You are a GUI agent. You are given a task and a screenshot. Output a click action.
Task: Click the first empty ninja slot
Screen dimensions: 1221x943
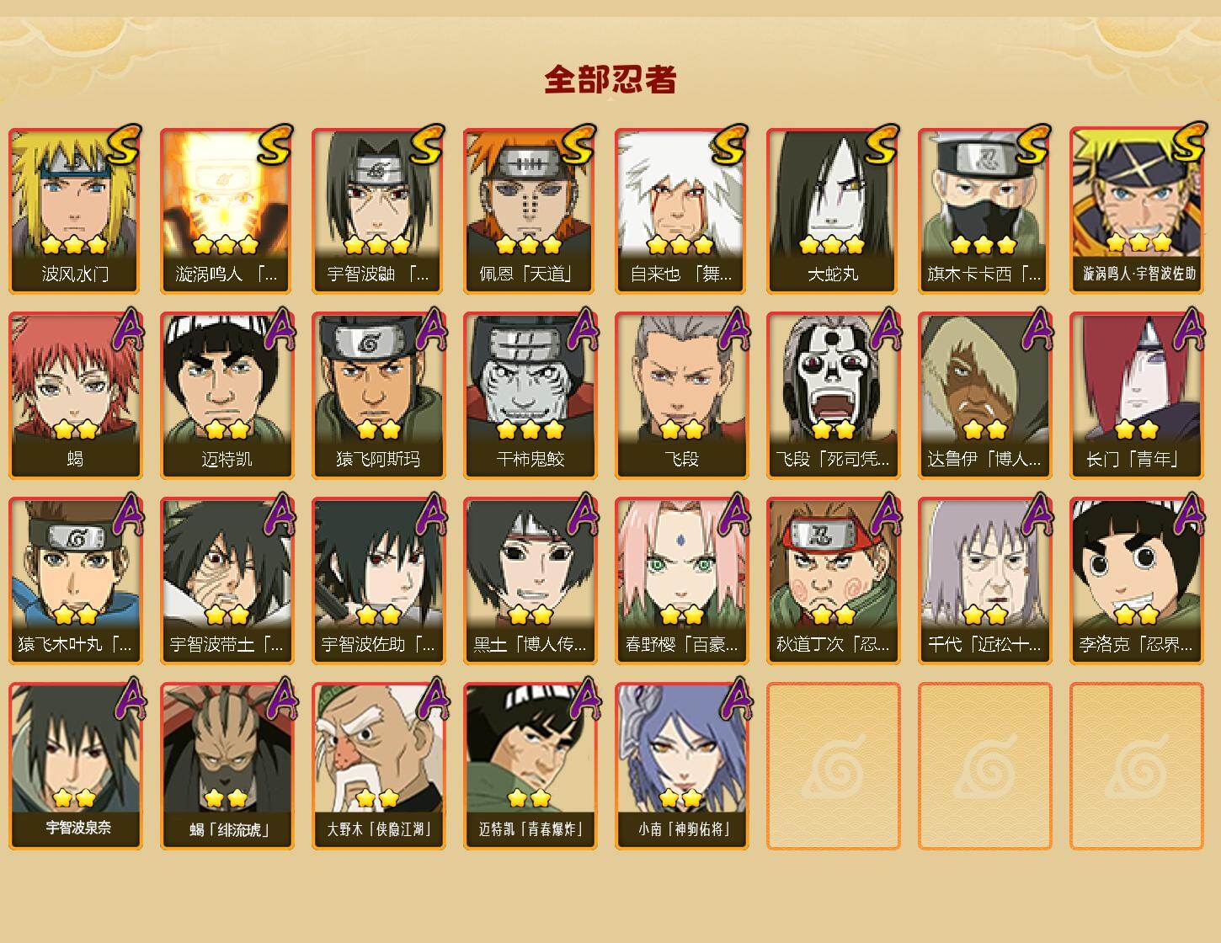tap(834, 766)
